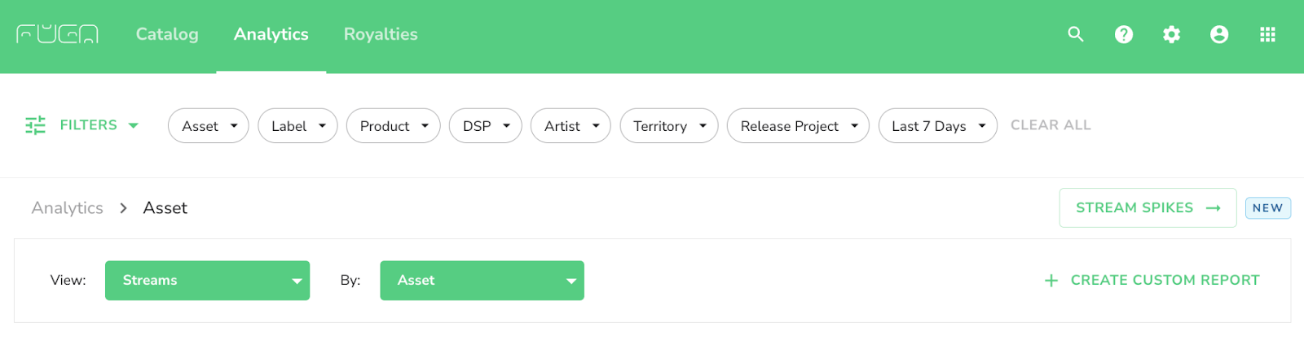The image size is (1304, 349).
Task: Open the search magnifier icon
Action: tap(1076, 34)
